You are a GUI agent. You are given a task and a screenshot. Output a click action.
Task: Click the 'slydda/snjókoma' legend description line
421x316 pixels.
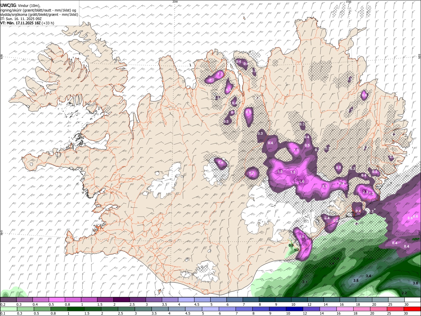[39, 14]
